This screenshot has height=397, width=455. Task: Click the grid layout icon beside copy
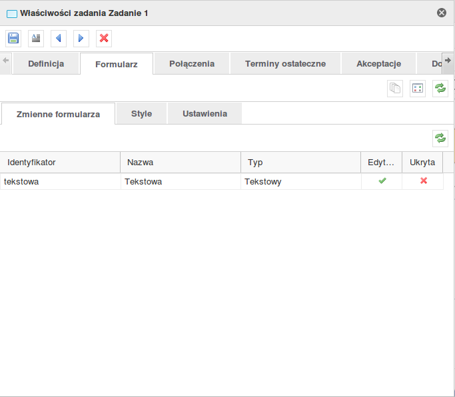pyautogui.click(x=418, y=89)
